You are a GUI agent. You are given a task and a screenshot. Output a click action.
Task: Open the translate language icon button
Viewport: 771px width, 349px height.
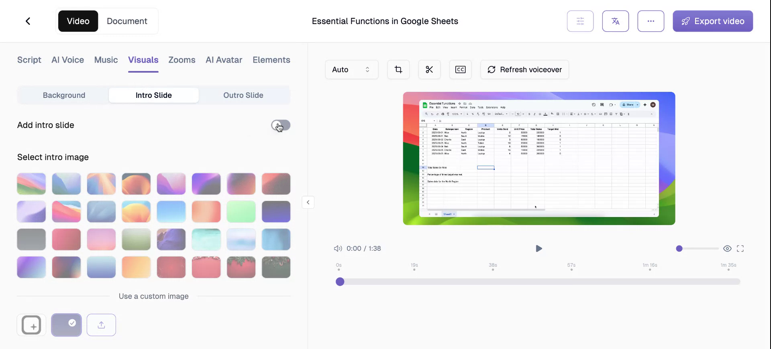click(616, 21)
